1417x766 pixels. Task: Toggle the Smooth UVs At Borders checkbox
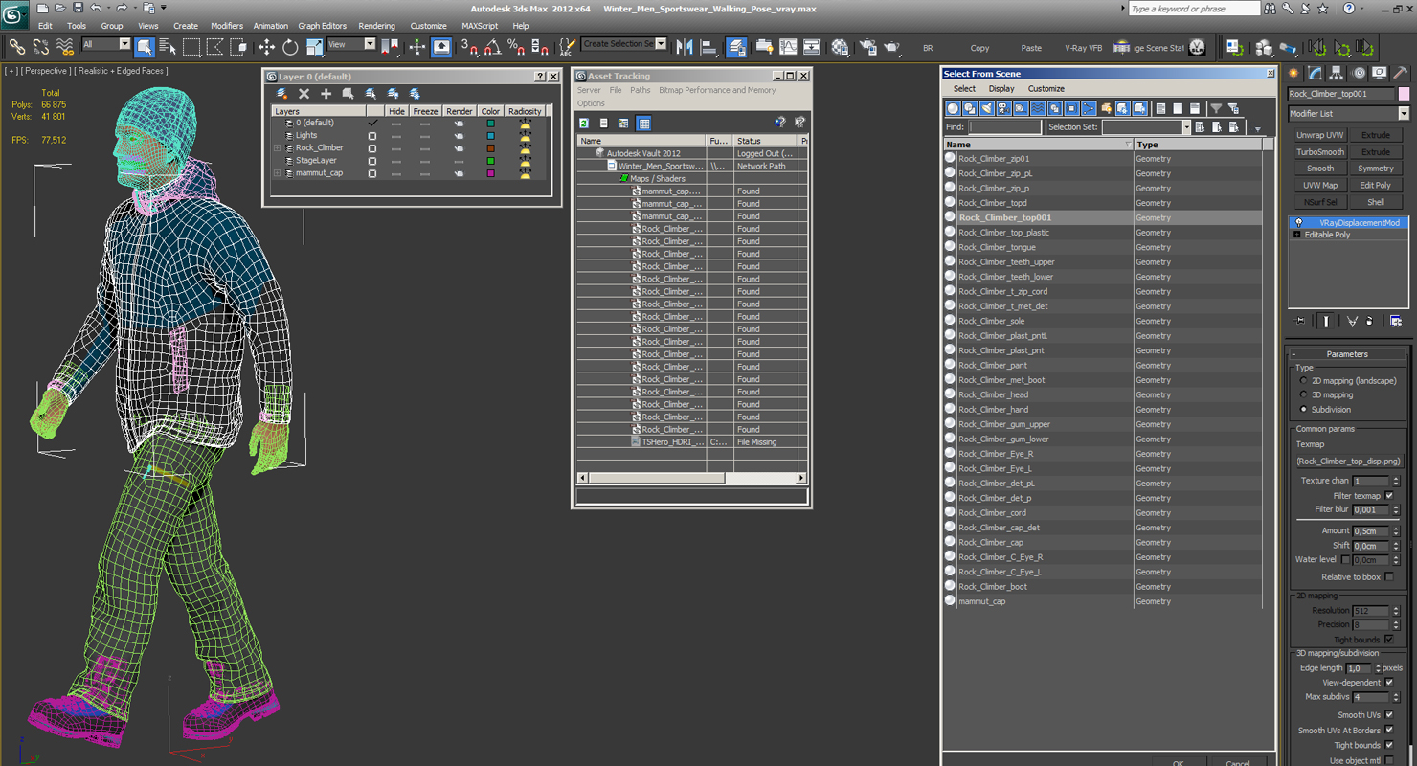pyautogui.click(x=1389, y=730)
